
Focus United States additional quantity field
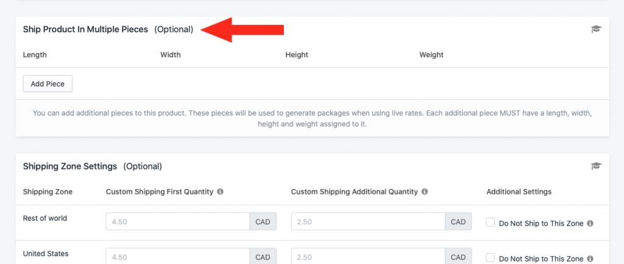[368, 256]
